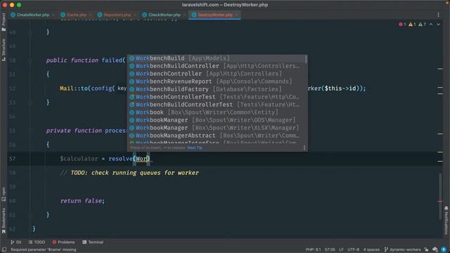Close the DestroyWorker.php tab

click(x=237, y=15)
